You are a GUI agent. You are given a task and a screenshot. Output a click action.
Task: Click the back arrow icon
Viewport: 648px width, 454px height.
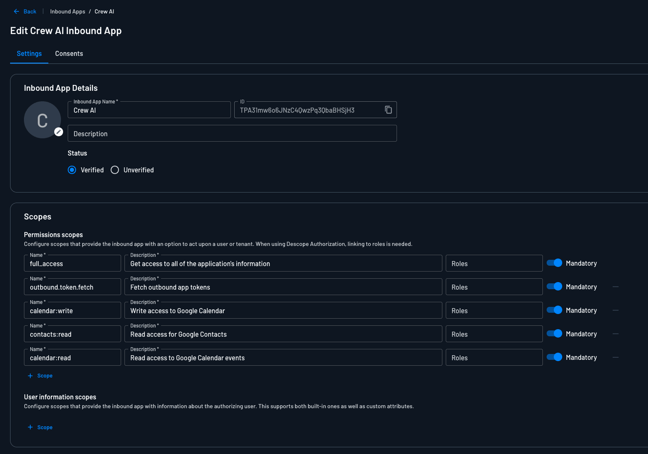pyautogui.click(x=16, y=11)
